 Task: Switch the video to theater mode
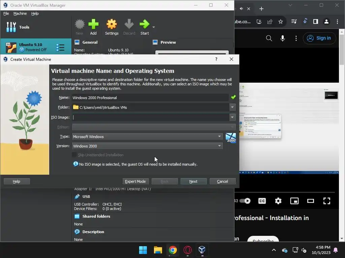[310, 201]
